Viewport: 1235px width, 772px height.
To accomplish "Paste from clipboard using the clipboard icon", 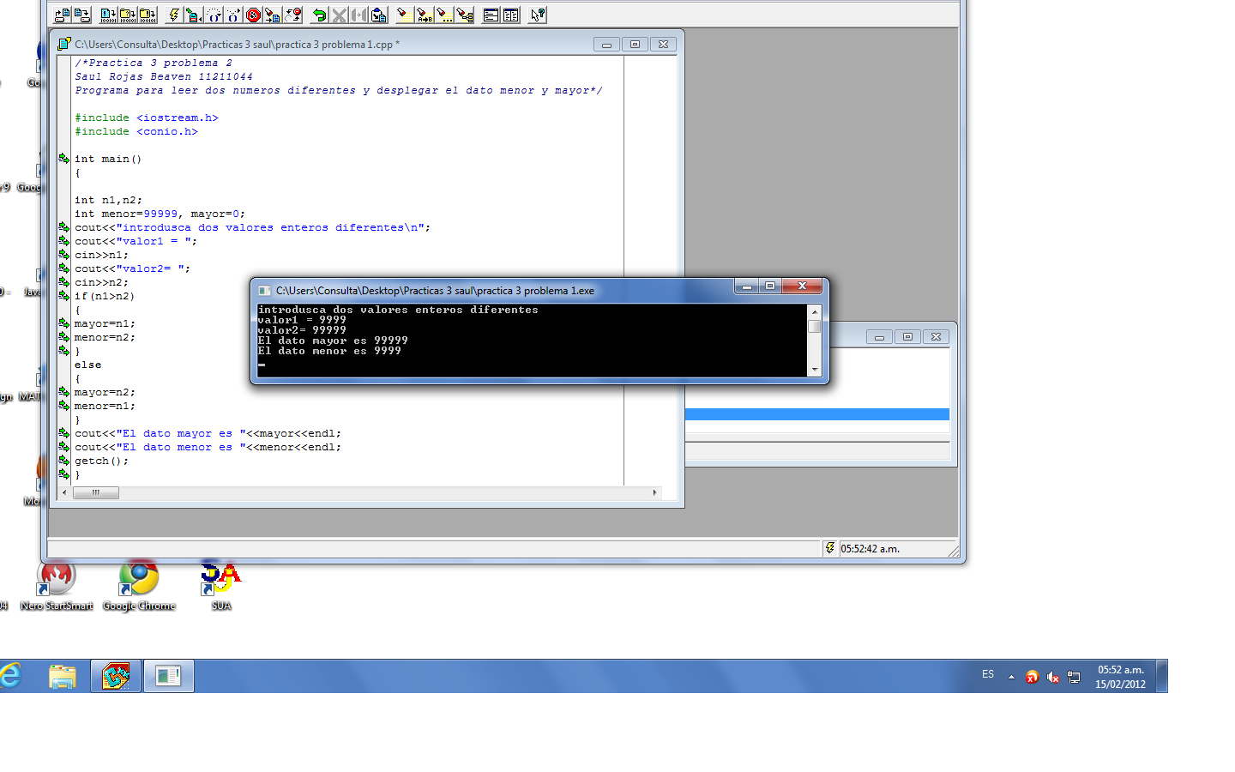I will click(378, 15).
